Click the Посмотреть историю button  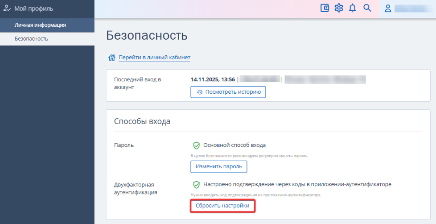tap(228, 92)
